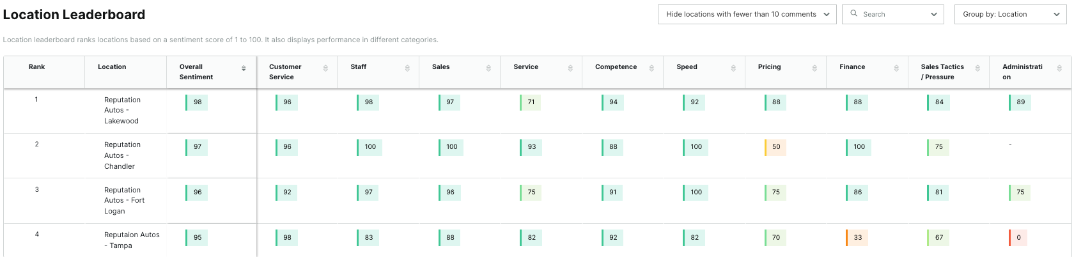Sort leaderboard by Speed icon
Screen dimensions: 1074x257
(x=733, y=68)
